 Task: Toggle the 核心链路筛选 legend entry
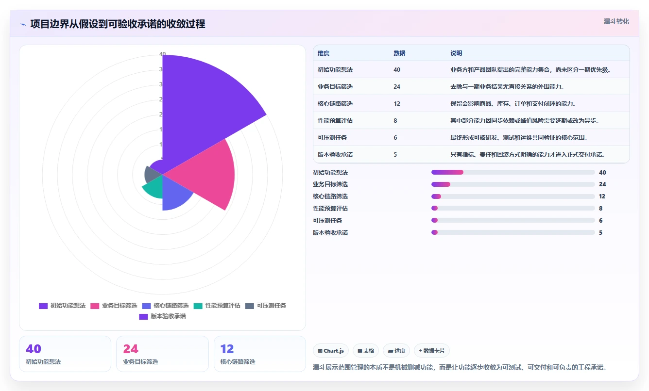[x=165, y=306]
